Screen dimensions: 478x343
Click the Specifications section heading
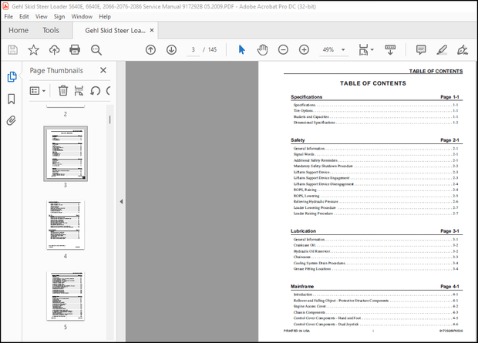306,96
